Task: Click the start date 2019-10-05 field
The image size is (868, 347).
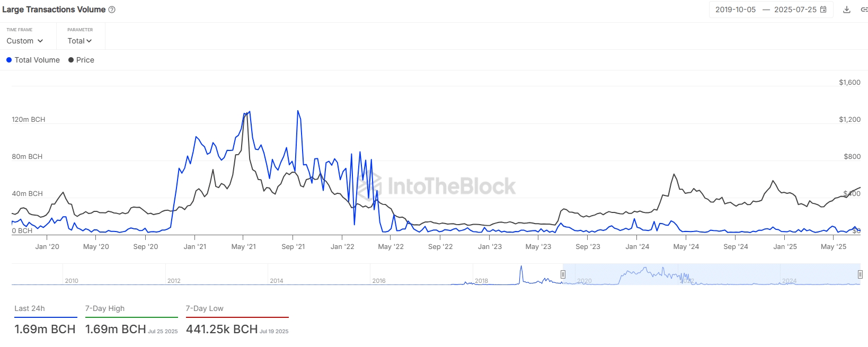Action: pyautogui.click(x=736, y=10)
